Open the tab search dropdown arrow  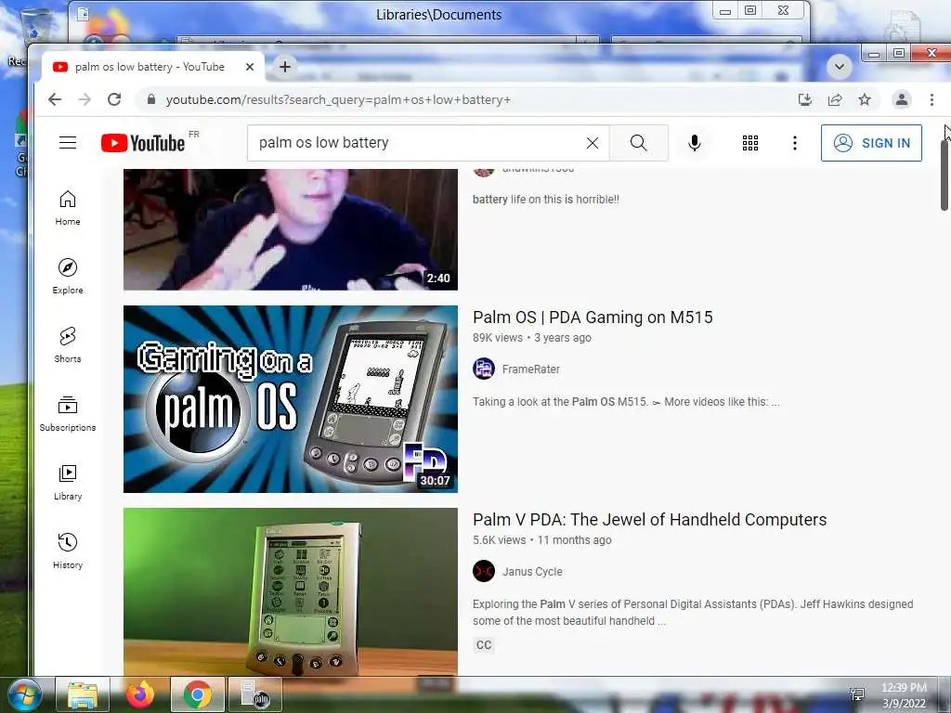(x=840, y=67)
